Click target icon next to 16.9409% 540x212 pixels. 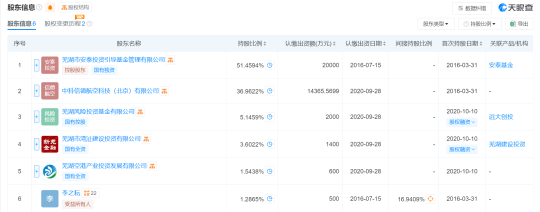[430, 198]
